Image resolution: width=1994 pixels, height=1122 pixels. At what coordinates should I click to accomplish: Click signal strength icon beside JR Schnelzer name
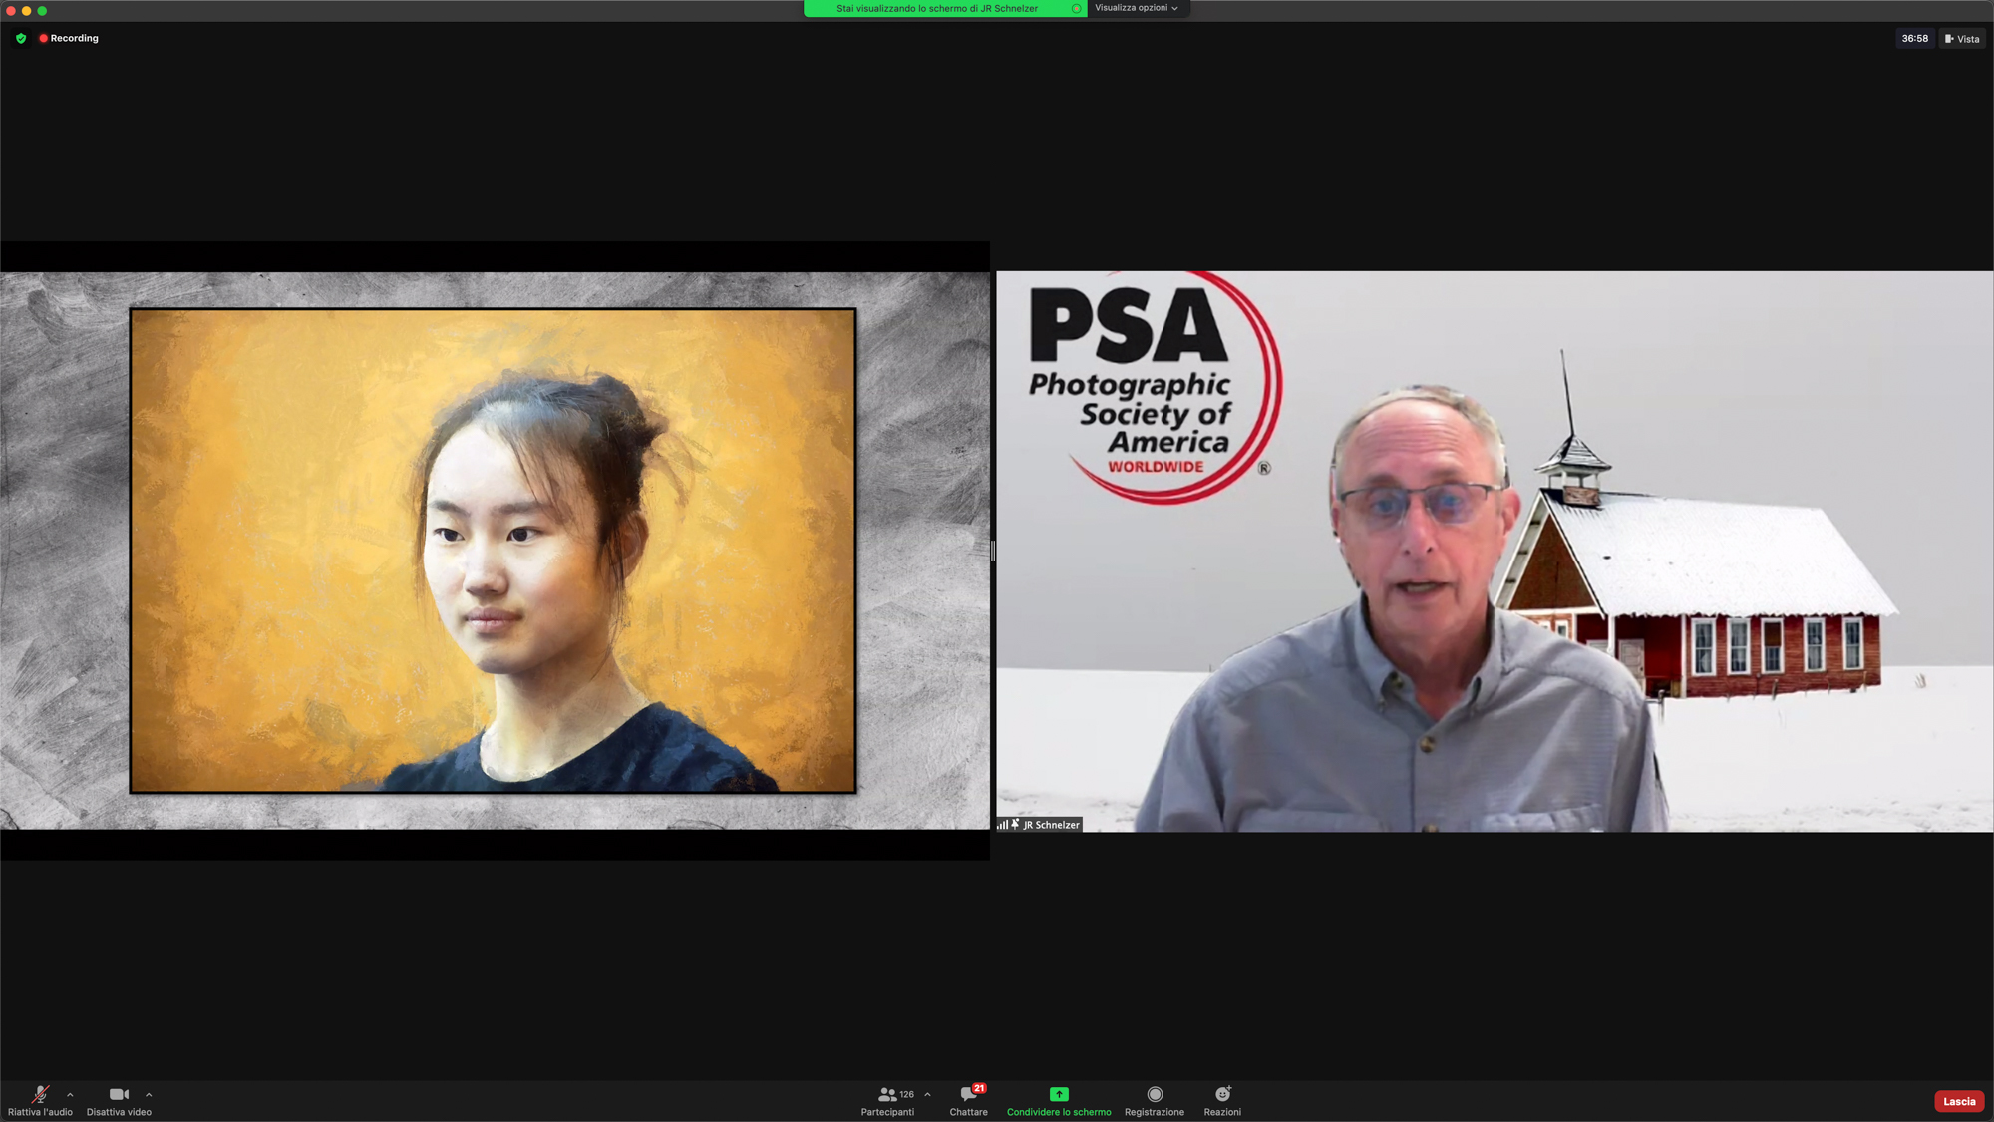pos(1002,825)
